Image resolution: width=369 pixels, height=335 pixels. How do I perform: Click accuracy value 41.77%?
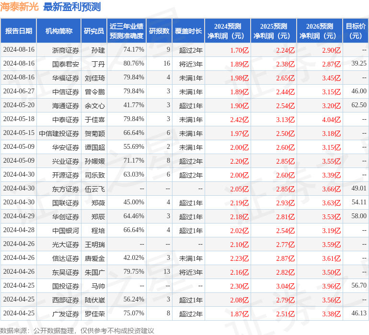[x=134, y=105]
